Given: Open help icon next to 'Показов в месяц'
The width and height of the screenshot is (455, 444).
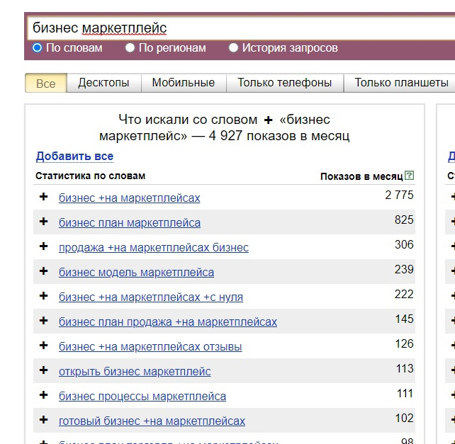Looking at the screenshot, I should 409,176.
